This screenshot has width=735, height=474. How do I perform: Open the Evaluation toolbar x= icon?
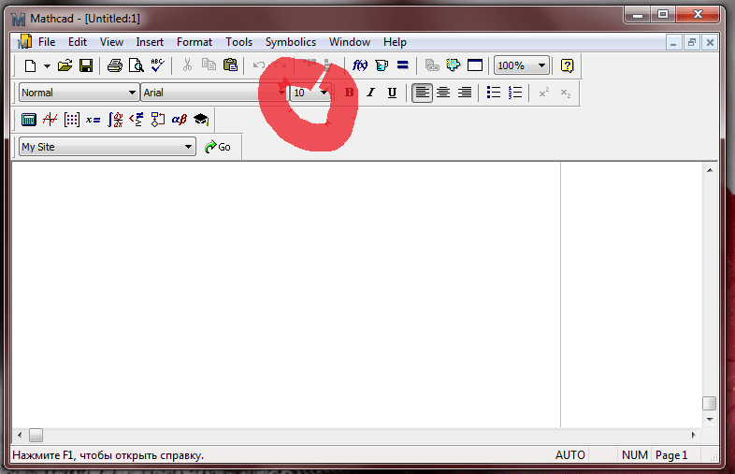tap(93, 121)
